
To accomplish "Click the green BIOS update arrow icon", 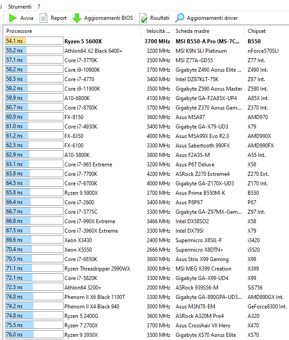I will [x=77, y=18].
